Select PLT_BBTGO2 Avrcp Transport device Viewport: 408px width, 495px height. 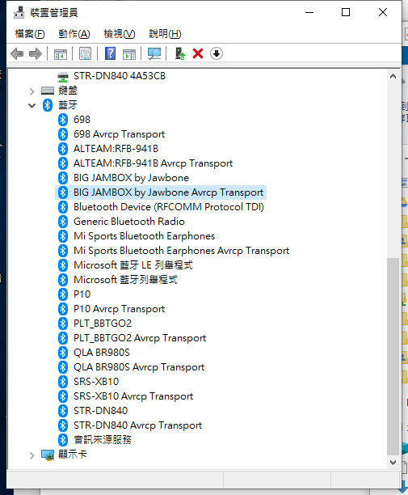(x=140, y=338)
